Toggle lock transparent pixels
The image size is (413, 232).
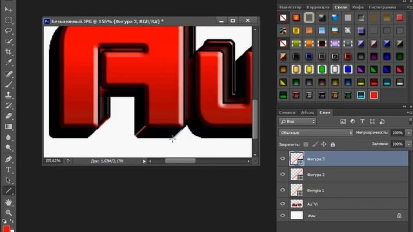306,144
